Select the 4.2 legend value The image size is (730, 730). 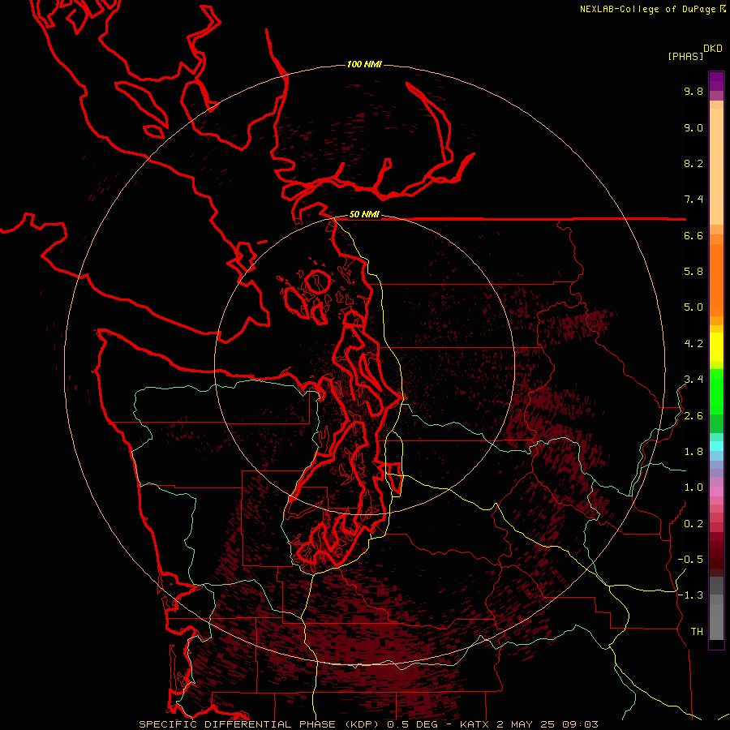693,344
